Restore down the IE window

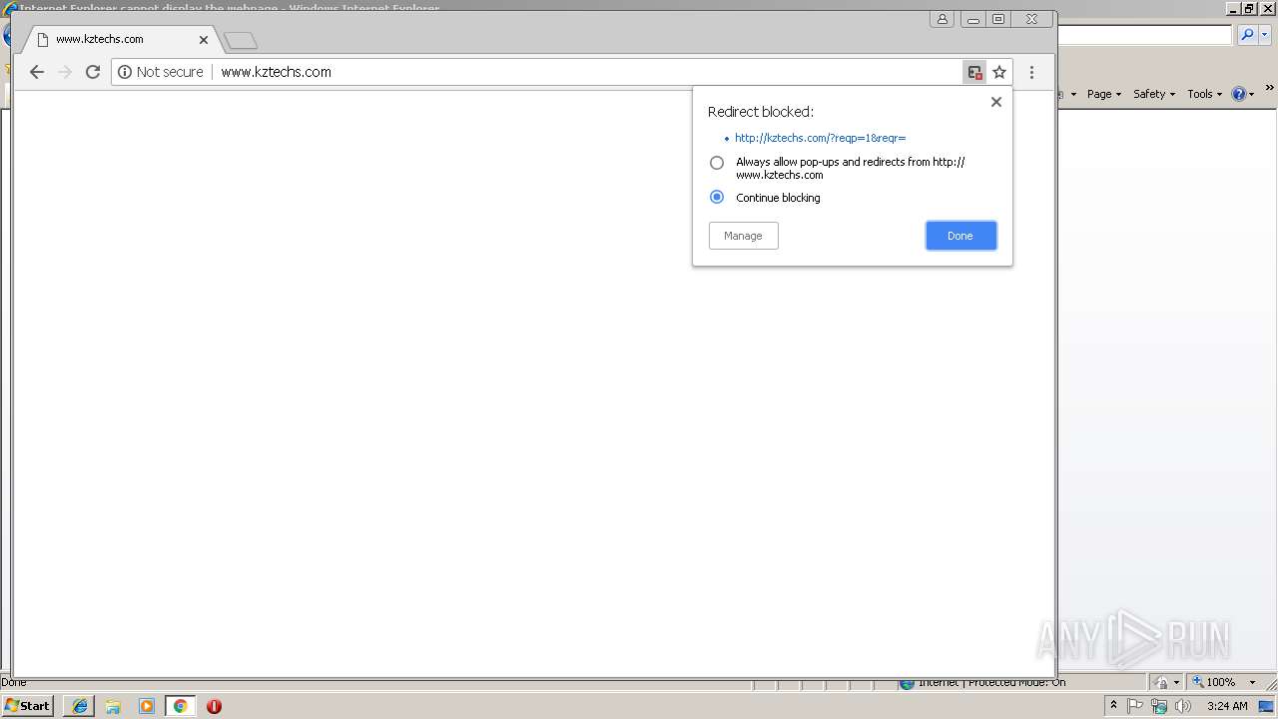coord(1248,8)
